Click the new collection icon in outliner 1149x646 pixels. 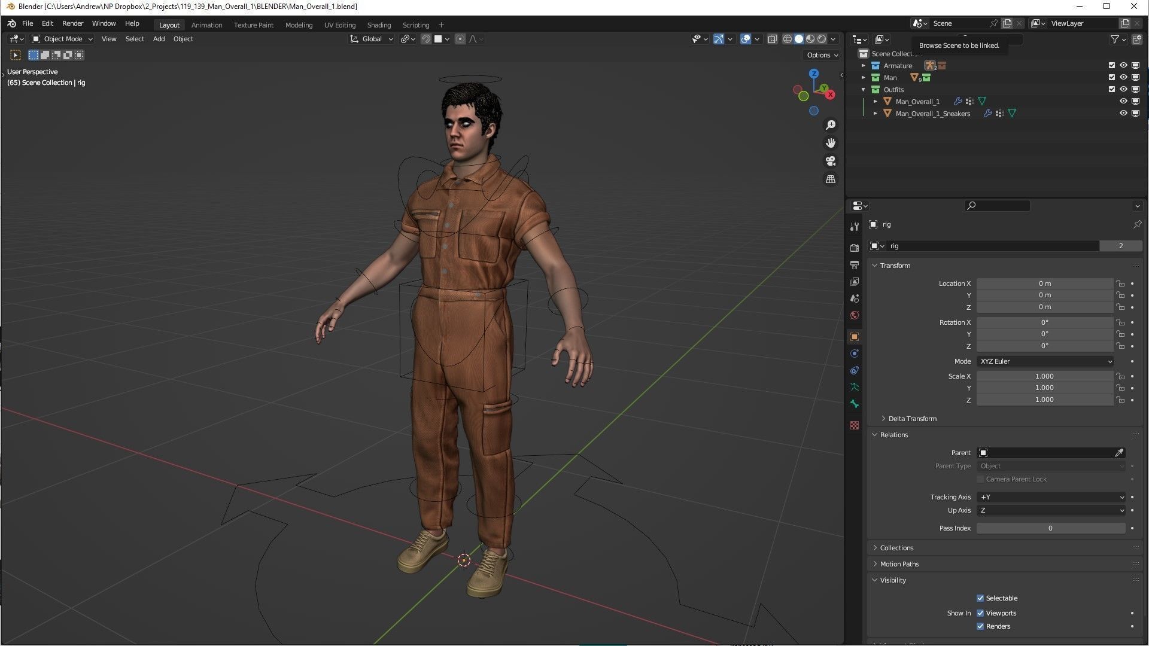(x=1136, y=39)
